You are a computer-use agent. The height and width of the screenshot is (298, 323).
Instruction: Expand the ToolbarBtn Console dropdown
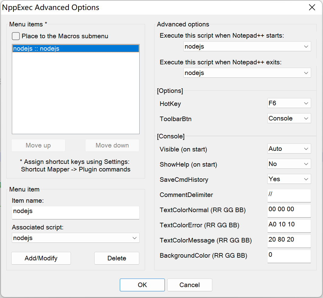pos(289,118)
